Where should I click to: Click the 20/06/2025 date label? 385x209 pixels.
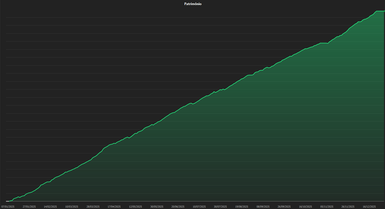pyautogui.click(x=178, y=207)
